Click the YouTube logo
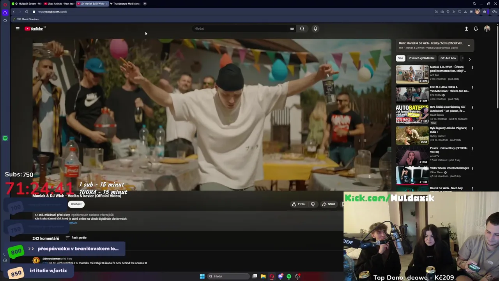 [35, 28]
